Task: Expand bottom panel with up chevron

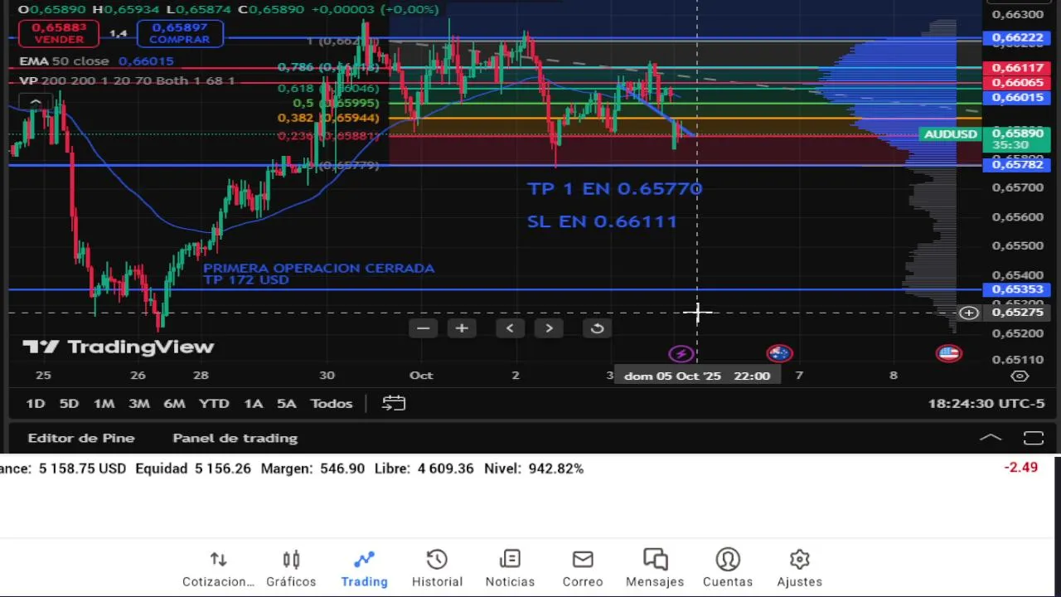Action: click(991, 438)
